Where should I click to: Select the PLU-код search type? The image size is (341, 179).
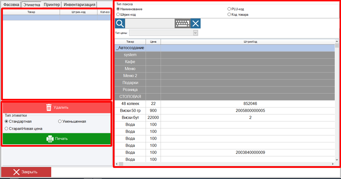229,9
